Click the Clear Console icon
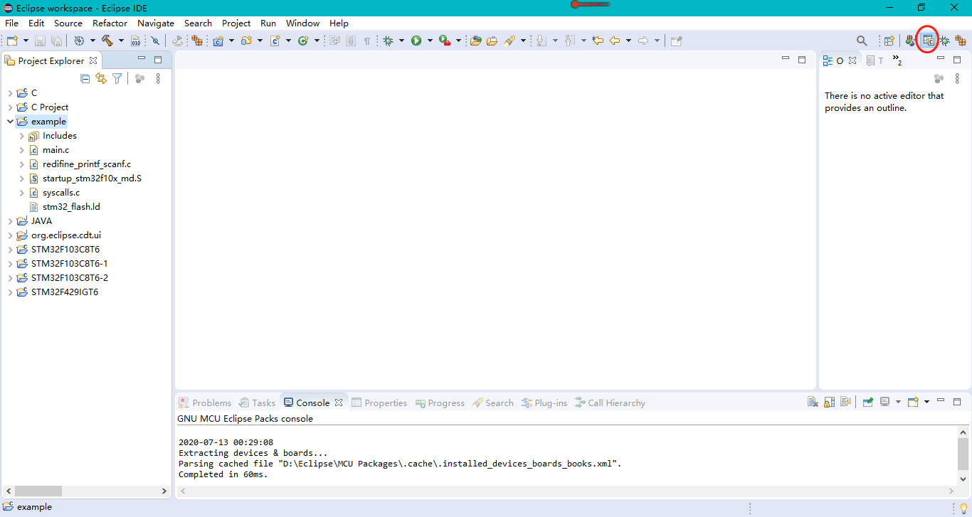 click(813, 402)
